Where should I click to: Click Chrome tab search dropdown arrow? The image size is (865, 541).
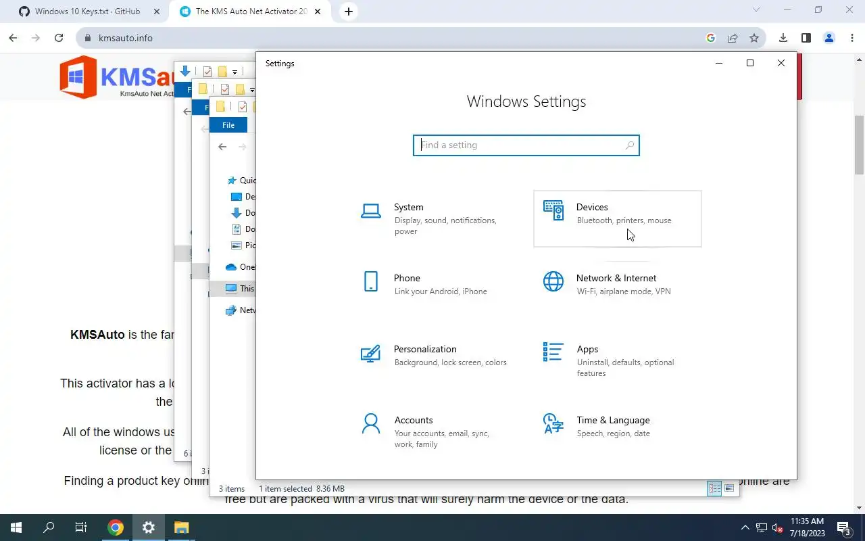coord(756,10)
